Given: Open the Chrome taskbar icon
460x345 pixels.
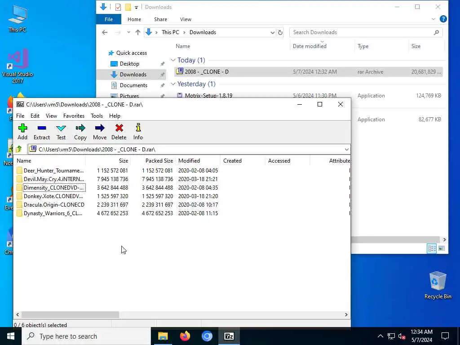Looking at the screenshot, I should (207, 336).
